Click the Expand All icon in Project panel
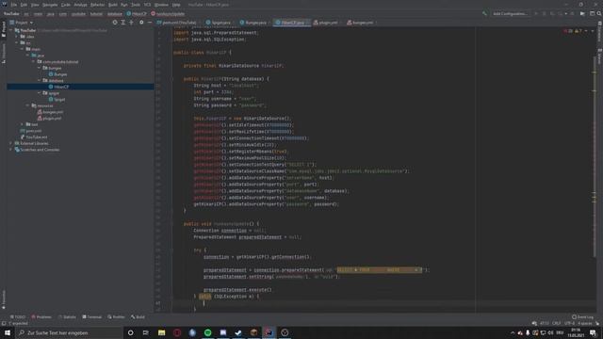 (x=123, y=23)
